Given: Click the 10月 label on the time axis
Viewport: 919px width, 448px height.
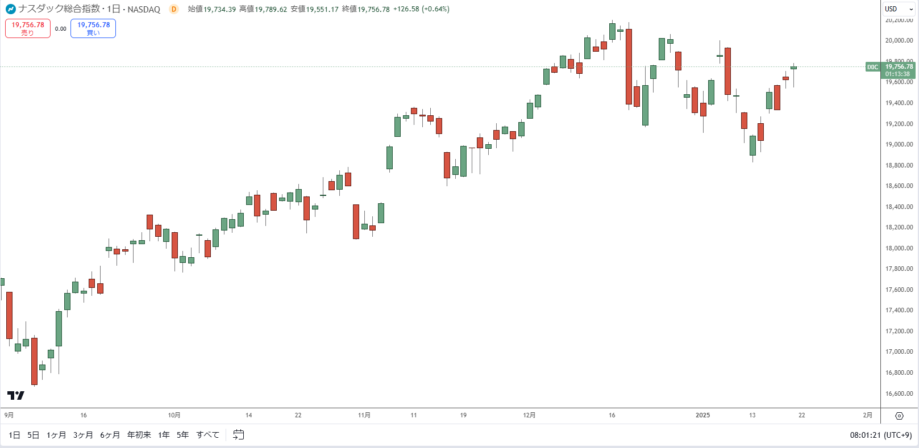Looking at the screenshot, I should pyautogui.click(x=174, y=415).
